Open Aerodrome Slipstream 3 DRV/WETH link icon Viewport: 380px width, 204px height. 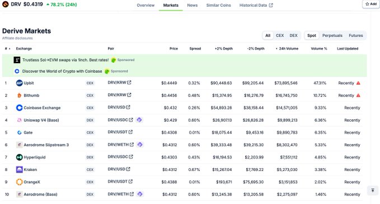point(132,145)
